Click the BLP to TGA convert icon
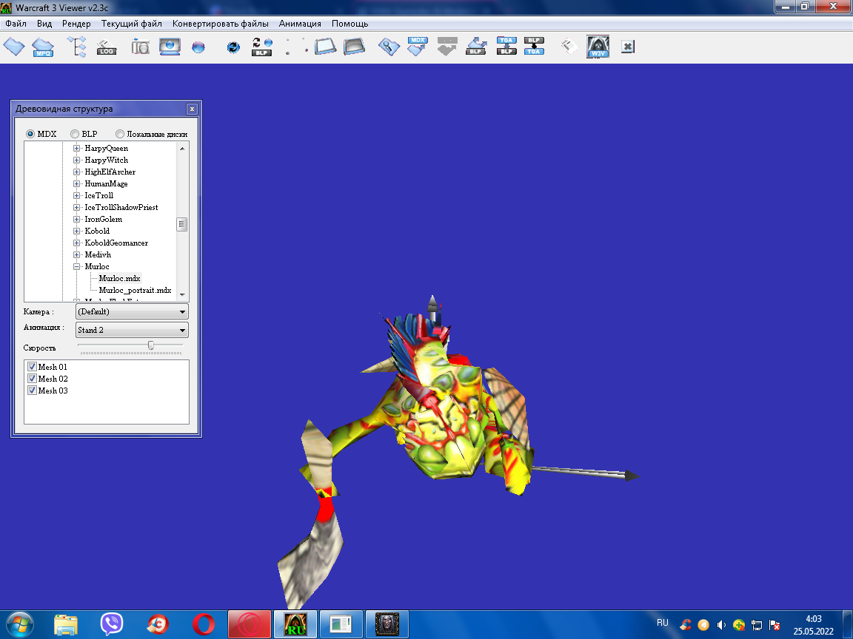The image size is (853, 639). [534, 46]
